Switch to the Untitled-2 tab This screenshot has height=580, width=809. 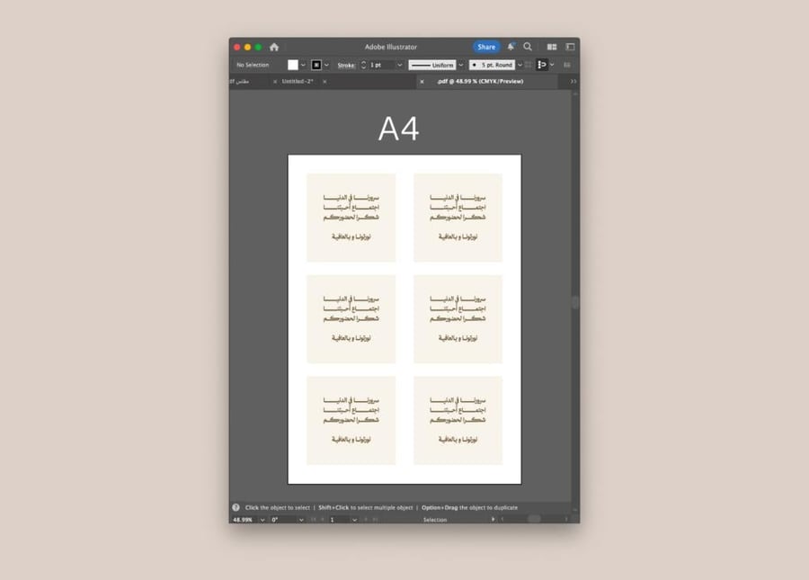tap(298, 82)
